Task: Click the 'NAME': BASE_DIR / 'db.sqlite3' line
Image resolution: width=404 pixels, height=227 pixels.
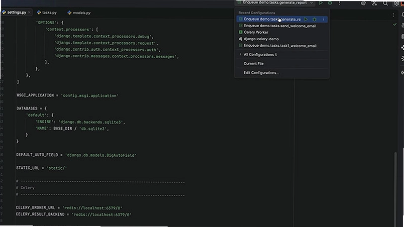Action: click(72, 128)
